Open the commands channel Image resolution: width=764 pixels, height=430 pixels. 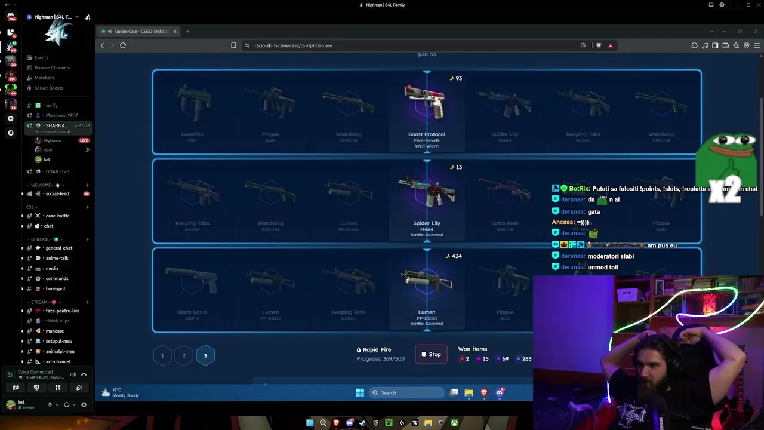(58, 278)
